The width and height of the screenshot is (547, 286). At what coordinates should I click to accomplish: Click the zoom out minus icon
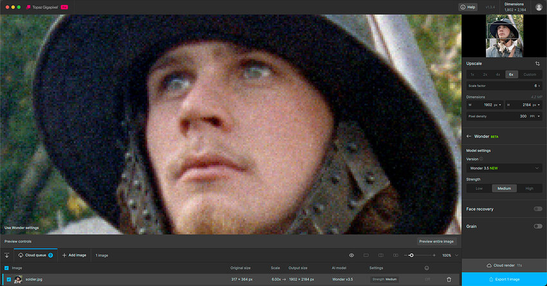click(405, 255)
